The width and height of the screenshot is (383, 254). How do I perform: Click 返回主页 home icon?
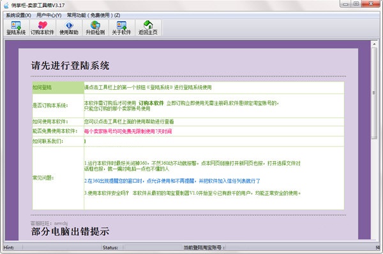coord(148,28)
